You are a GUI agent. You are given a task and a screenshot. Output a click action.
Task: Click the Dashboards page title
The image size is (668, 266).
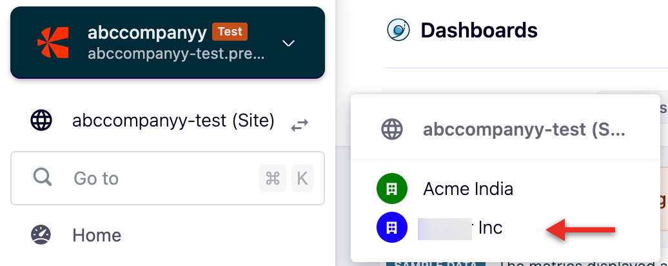point(479,30)
